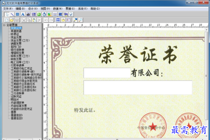The width and height of the screenshot is (210, 140).
Task: Select the arrow pointer tool
Action: (x=7, y=14)
